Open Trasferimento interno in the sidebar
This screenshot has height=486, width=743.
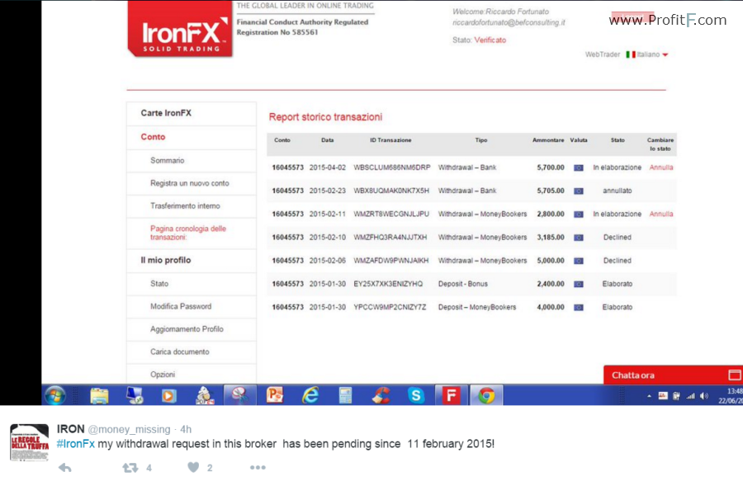click(x=185, y=206)
